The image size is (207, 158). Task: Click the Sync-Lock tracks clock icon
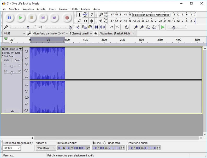coord(127,27)
